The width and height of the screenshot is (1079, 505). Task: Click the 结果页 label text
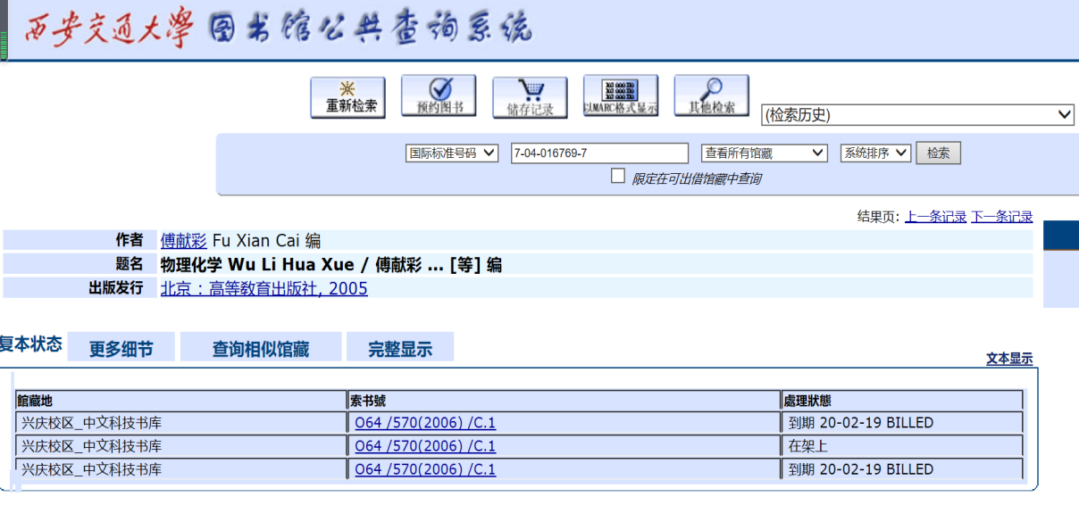click(x=878, y=217)
